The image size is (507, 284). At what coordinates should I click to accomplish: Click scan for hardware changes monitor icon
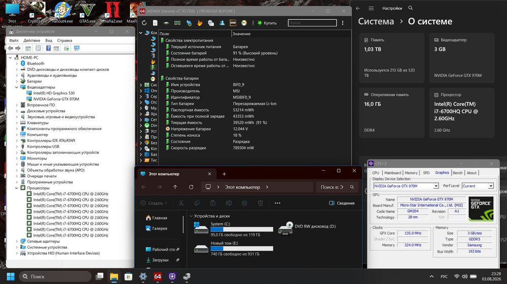77,48
